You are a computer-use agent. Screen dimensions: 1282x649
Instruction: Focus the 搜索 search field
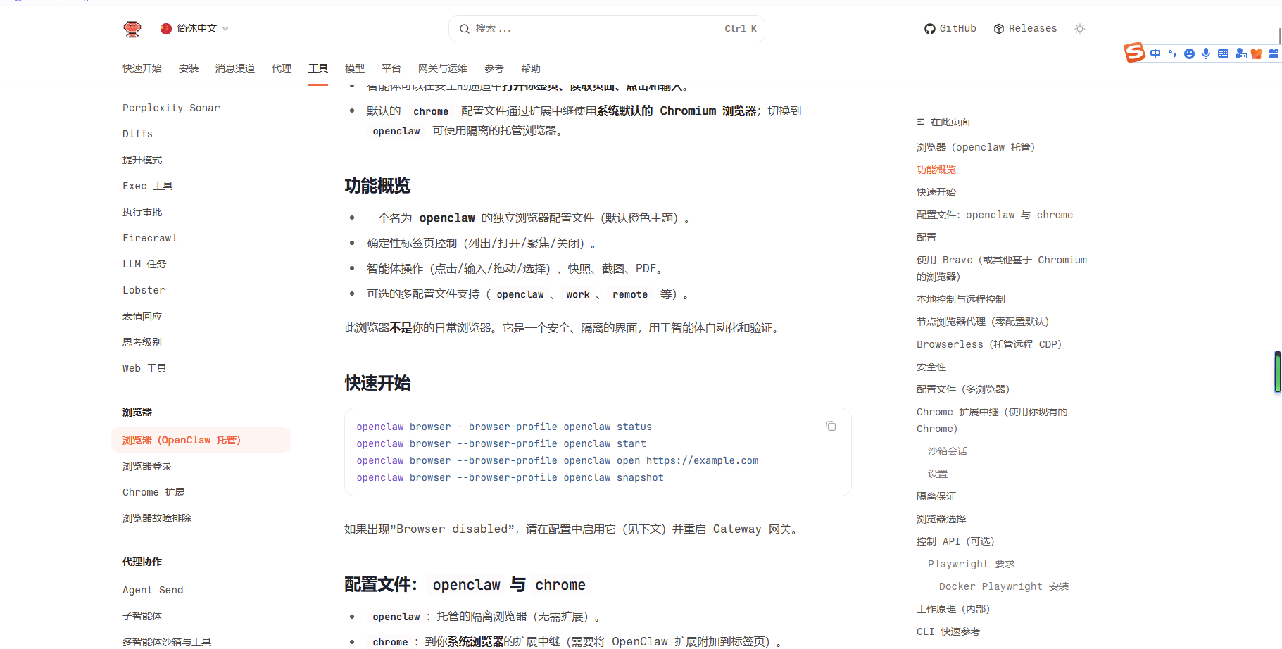[x=607, y=29]
